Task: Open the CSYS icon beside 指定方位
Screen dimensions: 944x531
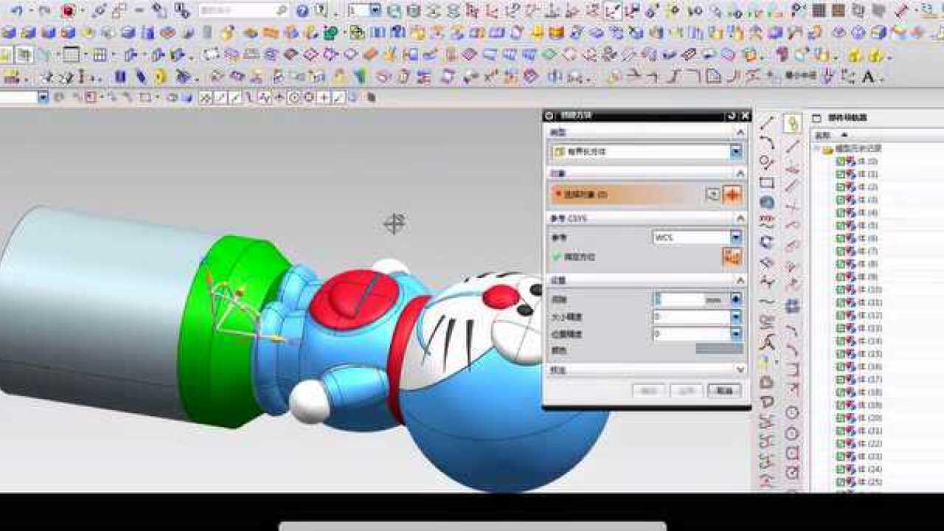Action: click(732, 257)
